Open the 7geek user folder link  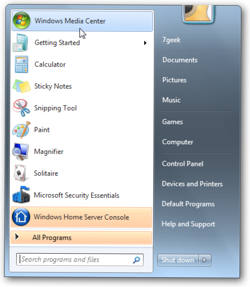pyautogui.click(x=171, y=40)
